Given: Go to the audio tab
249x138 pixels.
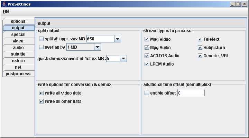Looking at the screenshot, I should [x=18, y=48].
